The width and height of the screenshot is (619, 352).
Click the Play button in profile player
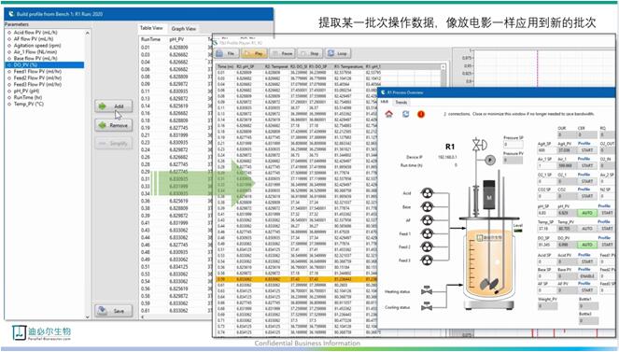point(254,53)
